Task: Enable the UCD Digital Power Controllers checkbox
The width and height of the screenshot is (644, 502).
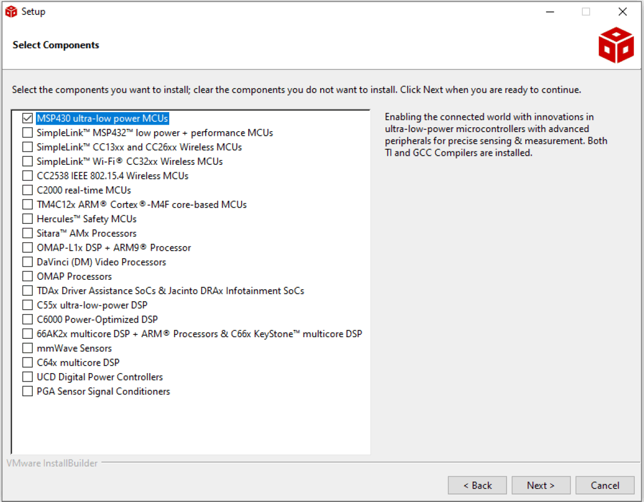Action: coord(27,377)
